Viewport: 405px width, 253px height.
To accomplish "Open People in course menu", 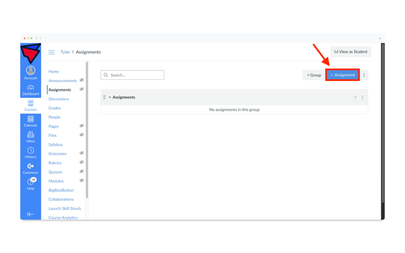I will [54, 117].
